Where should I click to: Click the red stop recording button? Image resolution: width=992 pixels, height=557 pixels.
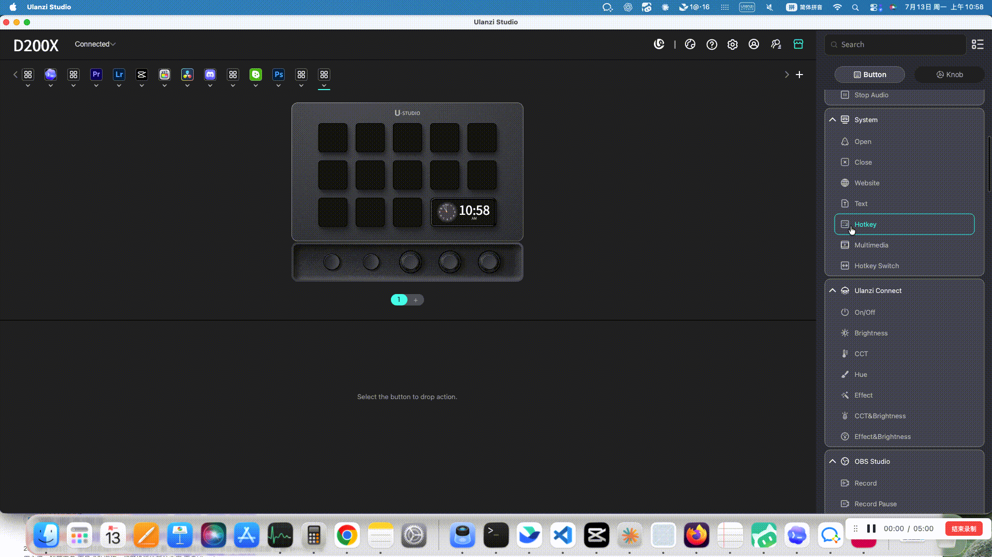[x=964, y=529]
